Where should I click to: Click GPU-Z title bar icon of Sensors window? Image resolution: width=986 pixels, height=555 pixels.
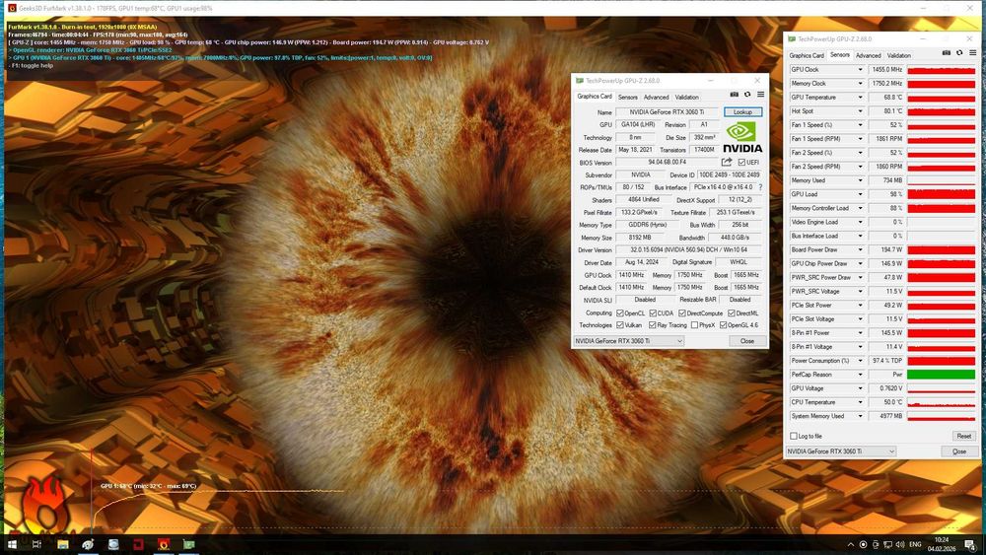point(792,39)
